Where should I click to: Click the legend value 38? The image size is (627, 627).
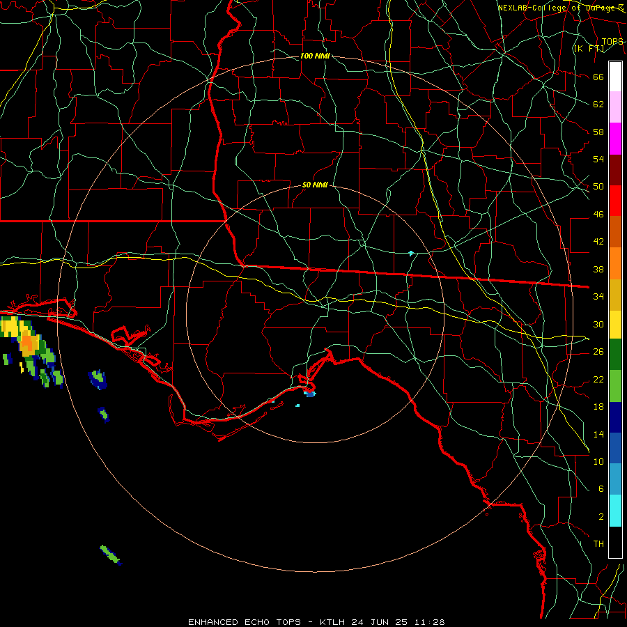pyautogui.click(x=598, y=269)
